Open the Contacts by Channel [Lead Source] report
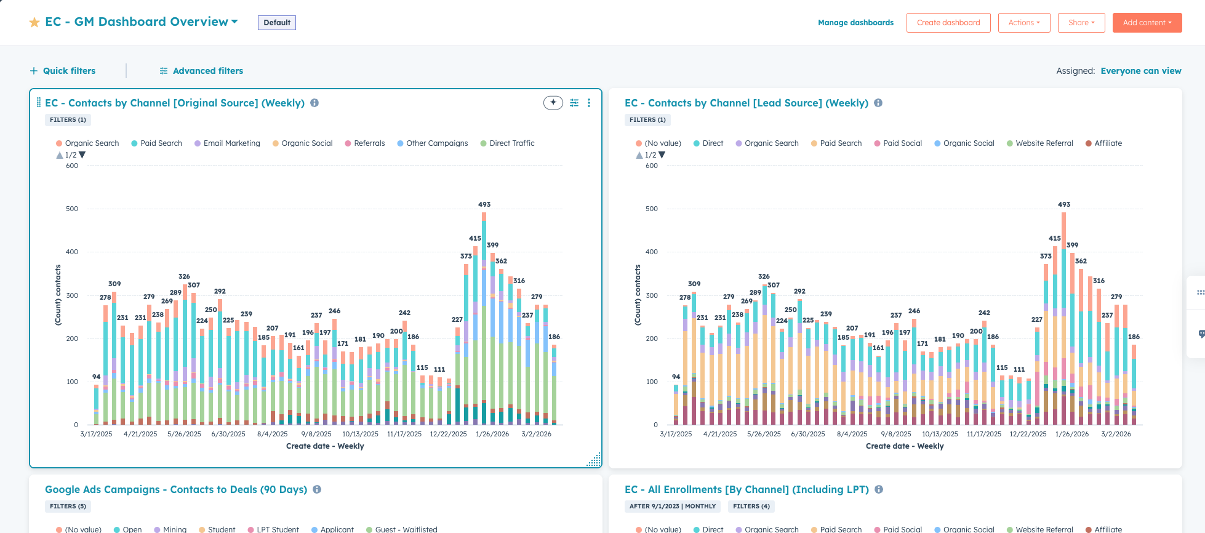The image size is (1205, 533). pyautogui.click(x=747, y=103)
